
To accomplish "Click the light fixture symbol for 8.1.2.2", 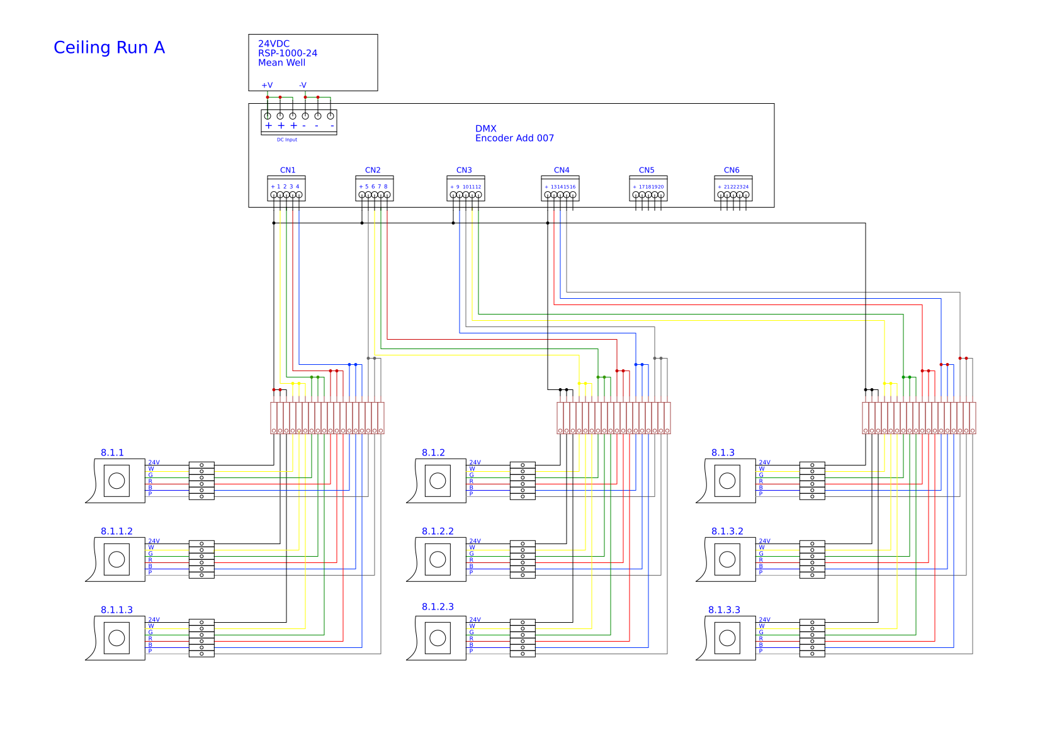I will click(436, 560).
